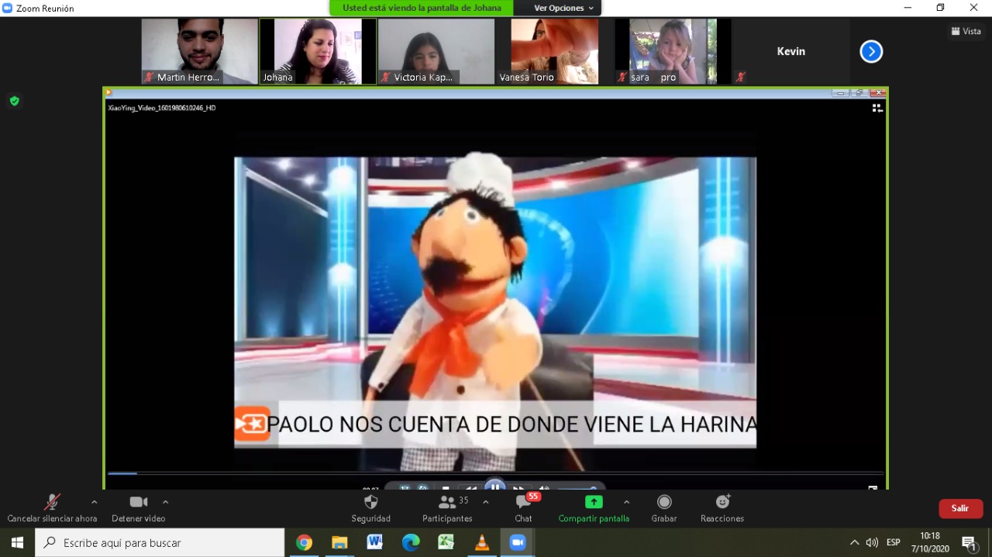
Task: Click the video progress seek bar
Action: pyautogui.click(x=496, y=473)
